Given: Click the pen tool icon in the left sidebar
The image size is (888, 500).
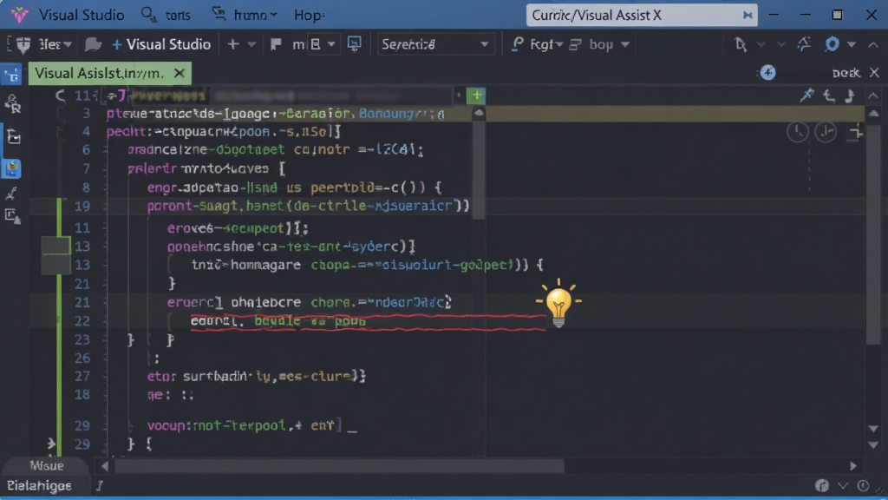Looking at the screenshot, I should click(11, 194).
